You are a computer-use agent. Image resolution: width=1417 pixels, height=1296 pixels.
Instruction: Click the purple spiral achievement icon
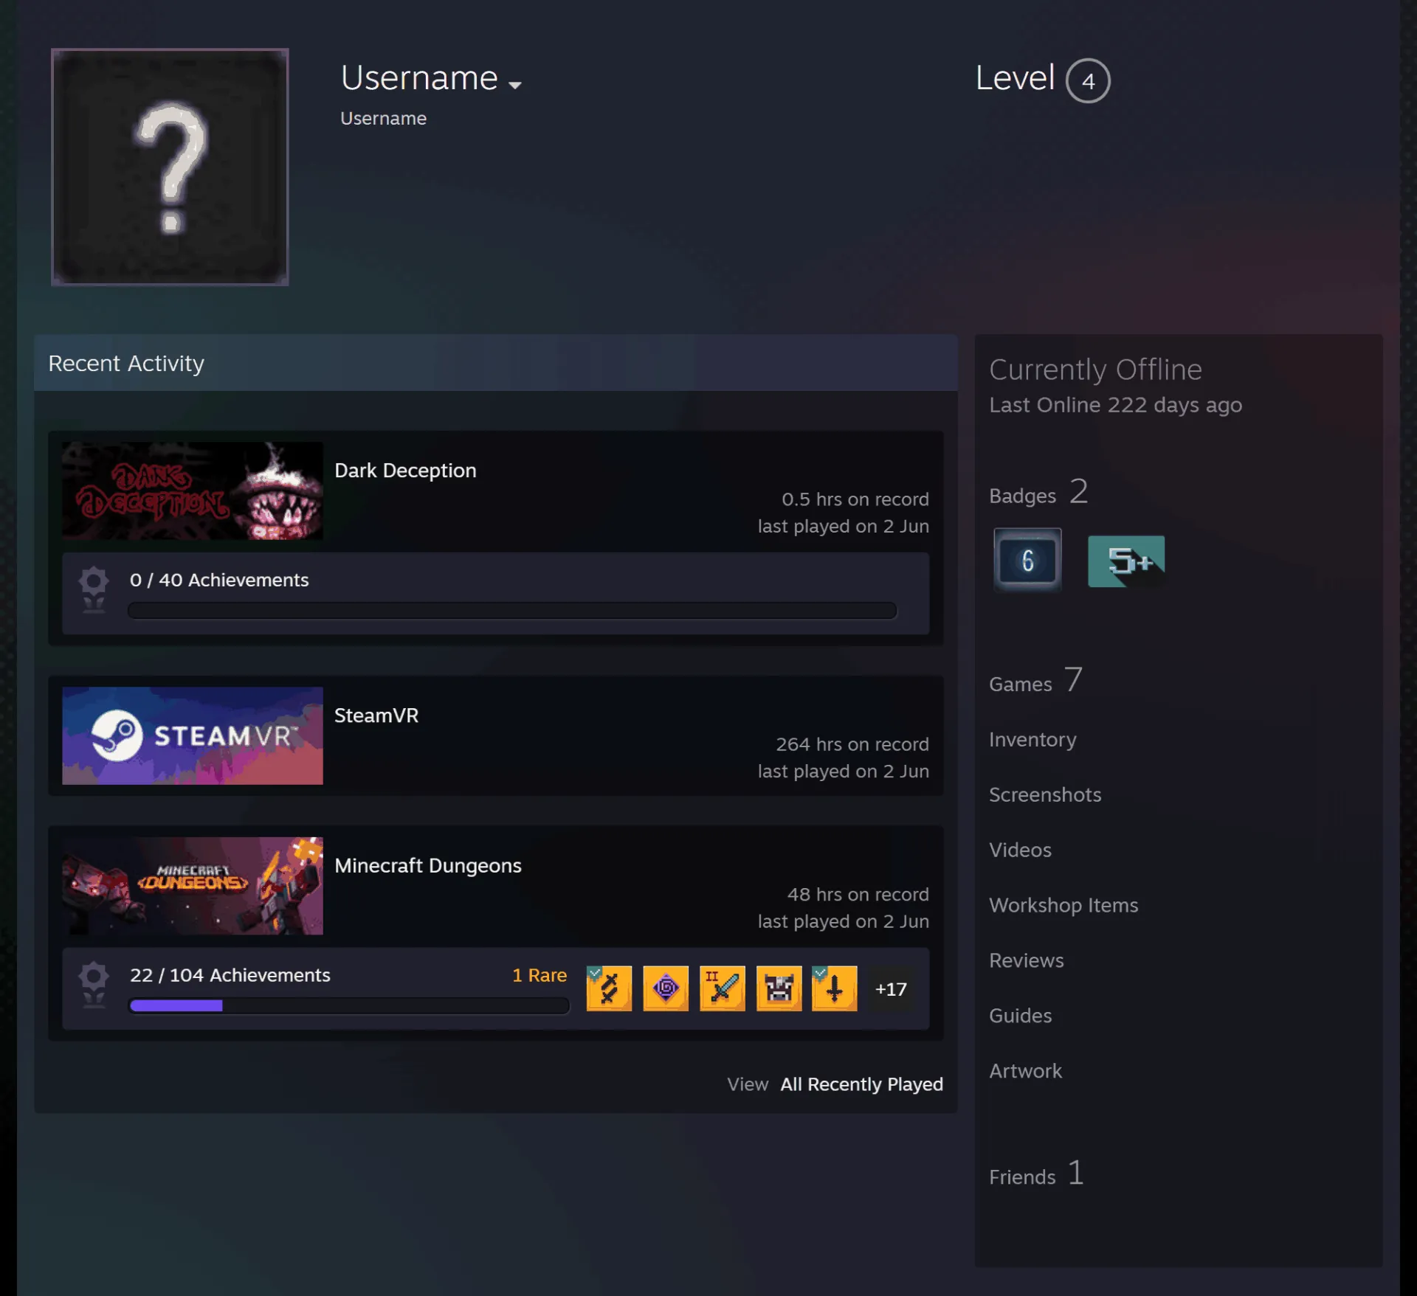click(x=666, y=988)
